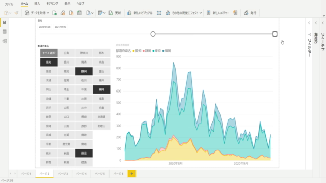326x183 pixels.
Task: Toggle the 愛知 prefecture slicer tile
Action: (49, 62)
